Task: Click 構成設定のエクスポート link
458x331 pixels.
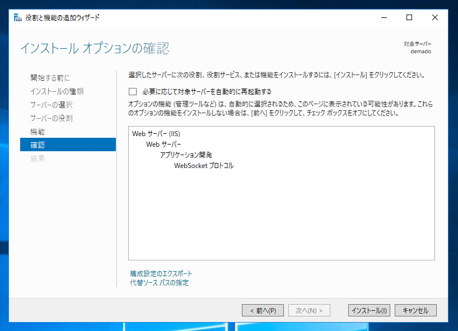Action: click(161, 274)
